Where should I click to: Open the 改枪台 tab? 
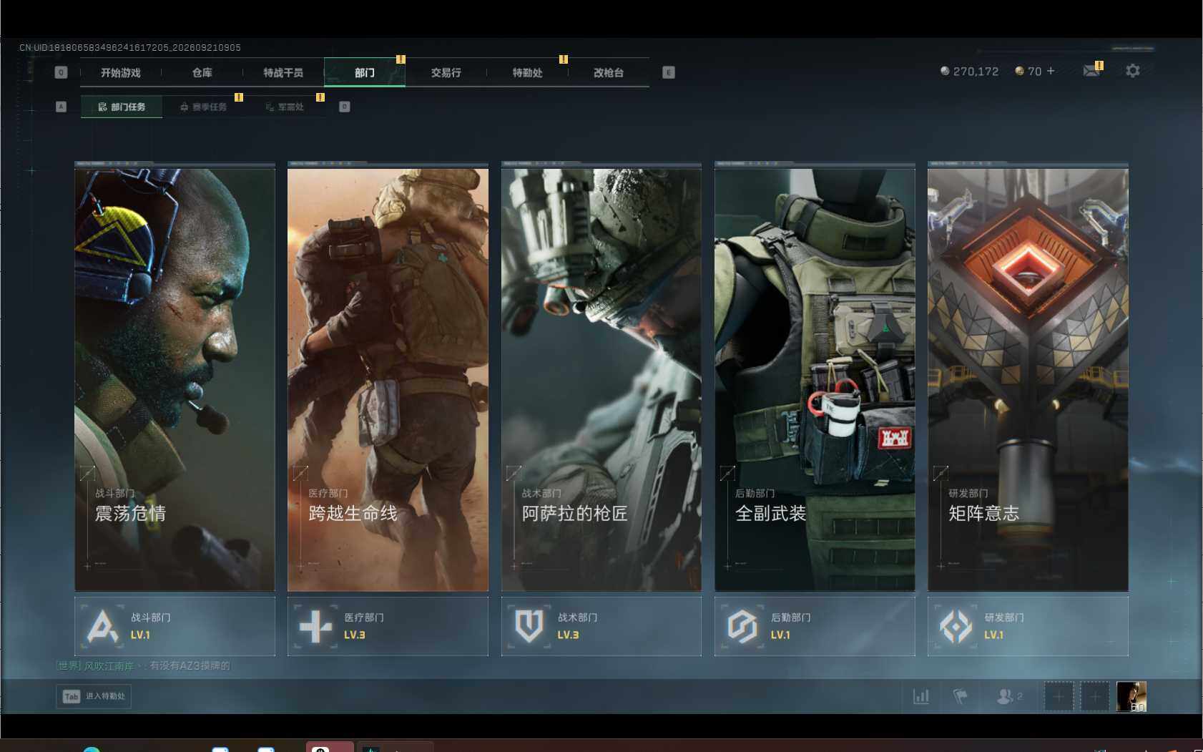609,72
